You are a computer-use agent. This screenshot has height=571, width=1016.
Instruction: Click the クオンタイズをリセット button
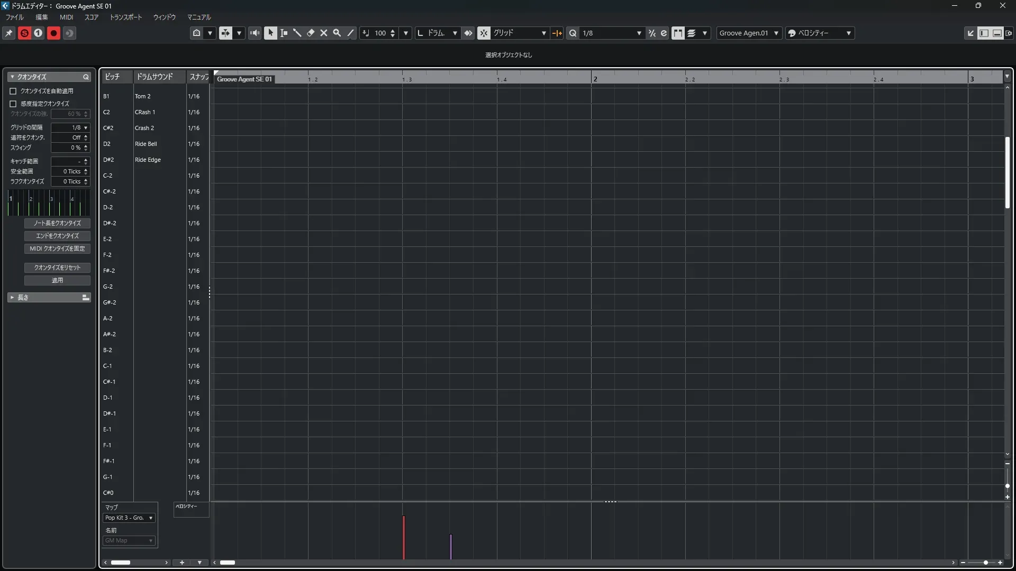[x=57, y=268]
